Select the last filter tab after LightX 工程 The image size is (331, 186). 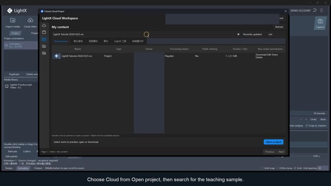(x=138, y=41)
